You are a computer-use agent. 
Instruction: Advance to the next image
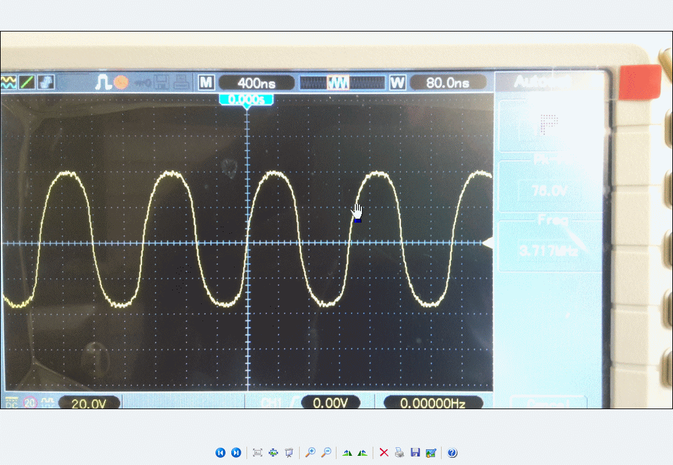tap(236, 453)
